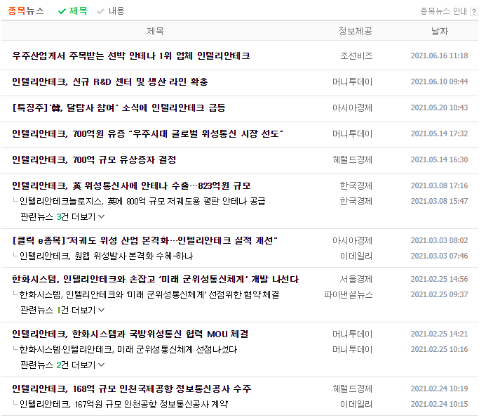Open article about 선박 안테나 1위 업체 인텔리안테크
Screen dimensions: 486x418
pos(131,56)
